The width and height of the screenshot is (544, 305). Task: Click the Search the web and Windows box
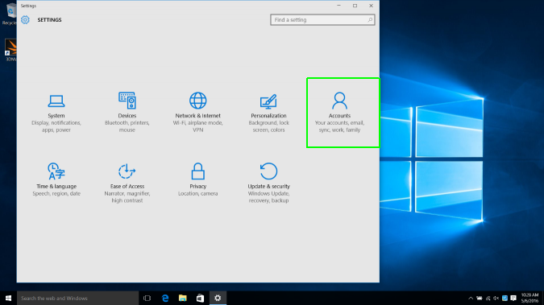(77, 298)
